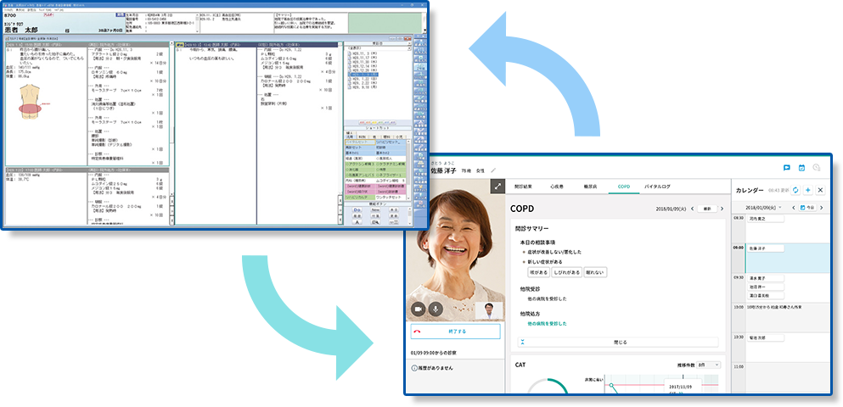Open the calendar icon in top bar
Screen dimensions: 843x407
click(801, 168)
